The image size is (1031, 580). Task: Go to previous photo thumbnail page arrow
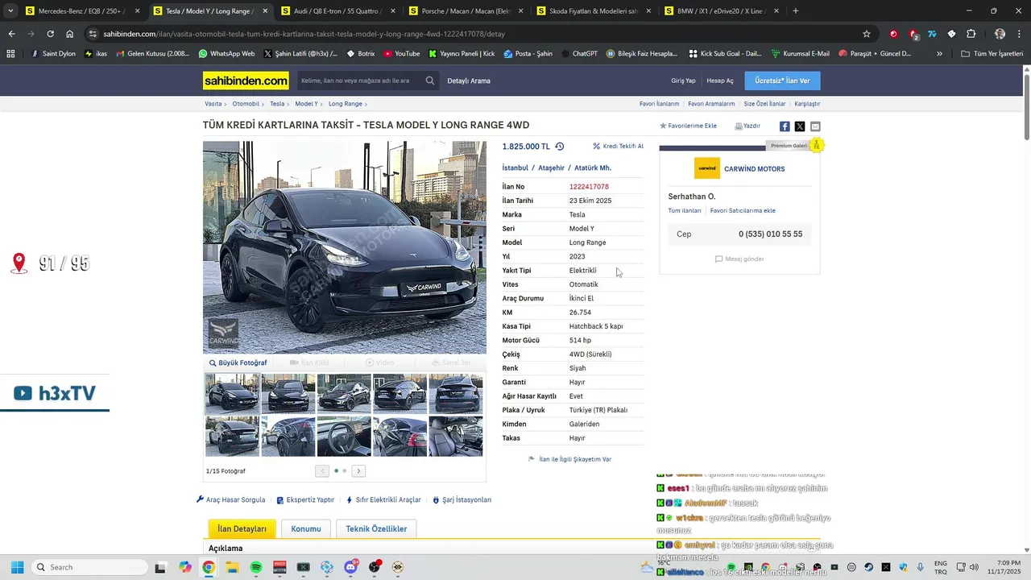click(322, 470)
